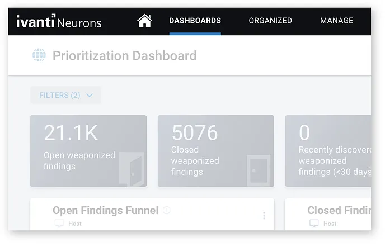Open the Manage tab
Image resolution: width=385 pixels, height=247 pixels.
point(337,21)
